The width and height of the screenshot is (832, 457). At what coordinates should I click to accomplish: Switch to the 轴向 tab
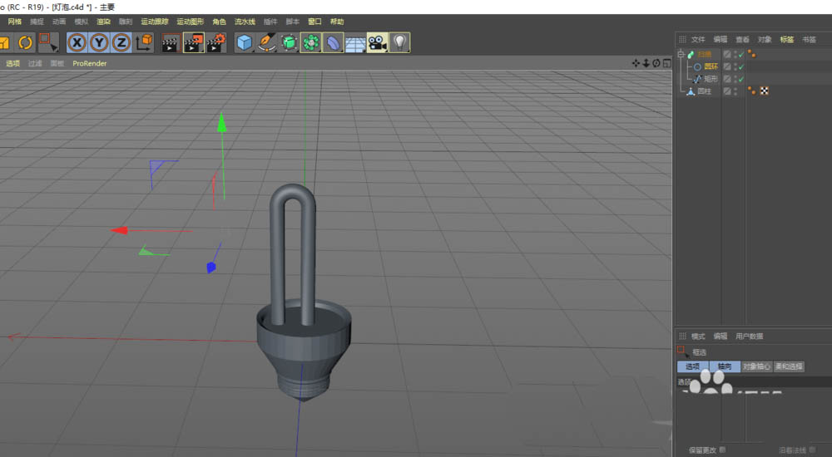pos(724,366)
